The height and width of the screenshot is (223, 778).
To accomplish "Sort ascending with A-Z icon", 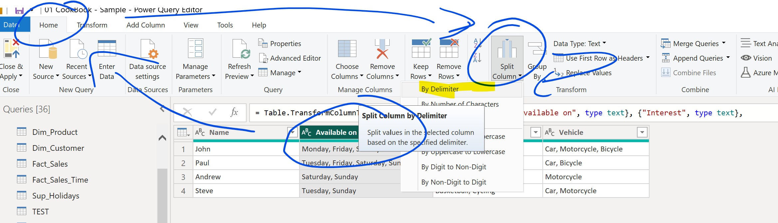I will click(477, 43).
